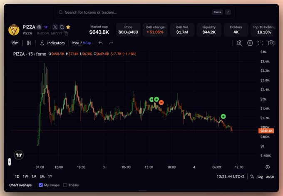Image resolution: width=283 pixels, height=196 pixels.
Task: Click the 24H change stat card
Action: point(155,30)
